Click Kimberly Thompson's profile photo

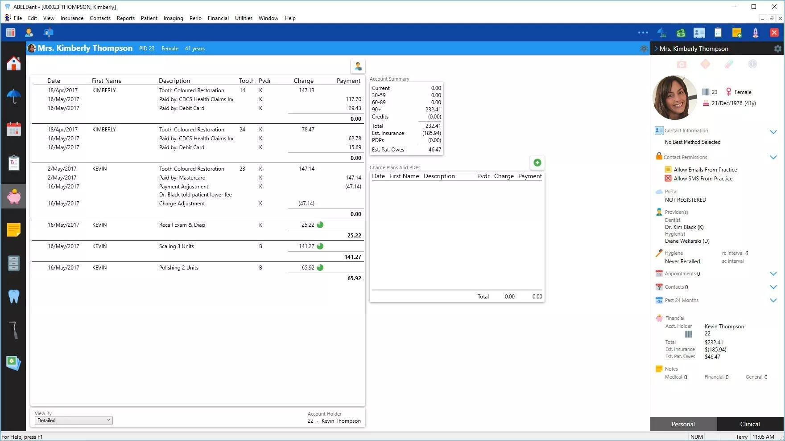click(x=675, y=97)
